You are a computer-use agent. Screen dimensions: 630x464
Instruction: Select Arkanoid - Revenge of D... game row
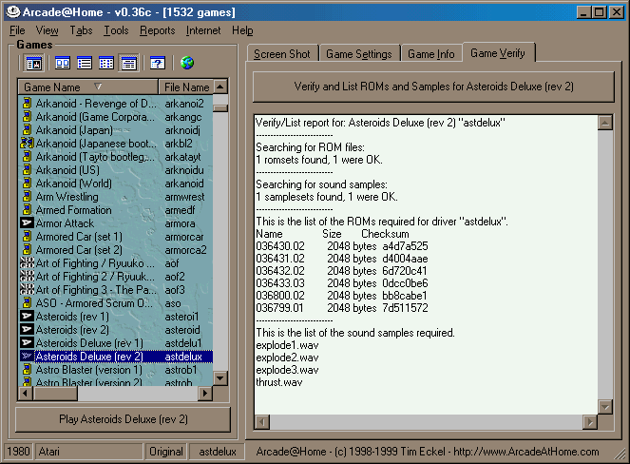point(116,104)
